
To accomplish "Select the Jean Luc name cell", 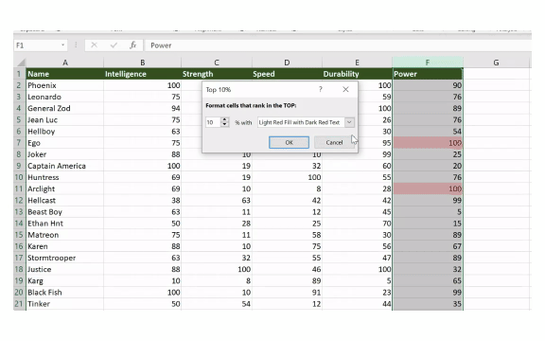I will (x=65, y=119).
